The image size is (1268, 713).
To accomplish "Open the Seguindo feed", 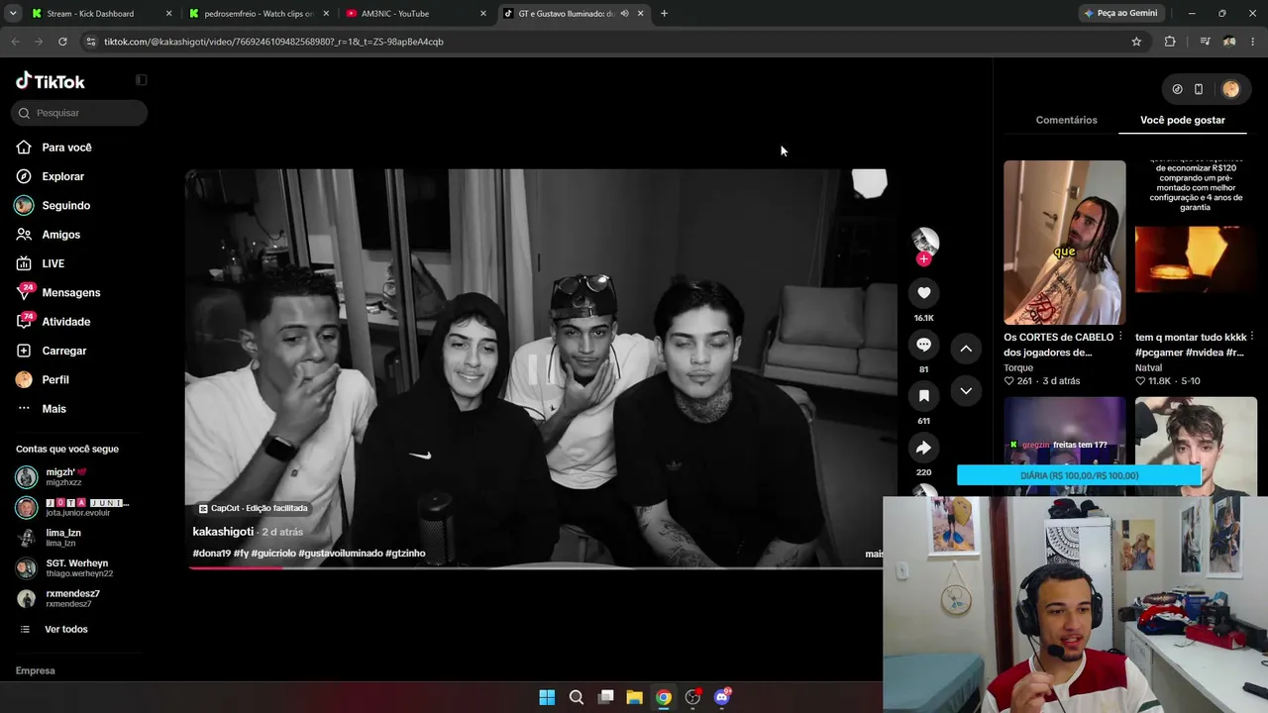I will pyautogui.click(x=65, y=205).
